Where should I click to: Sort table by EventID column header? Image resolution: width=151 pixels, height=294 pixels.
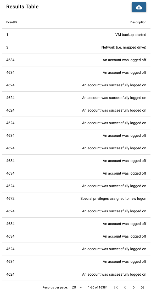click(12, 22)
